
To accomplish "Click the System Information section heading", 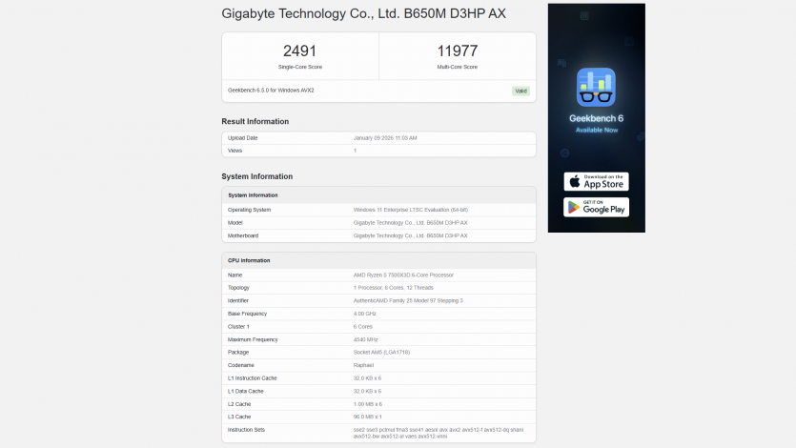I will 256,176.
